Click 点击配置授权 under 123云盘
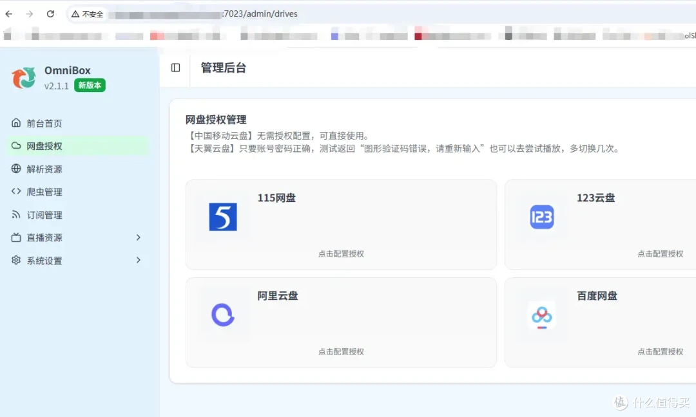696x417 pixels. point(661,254)
